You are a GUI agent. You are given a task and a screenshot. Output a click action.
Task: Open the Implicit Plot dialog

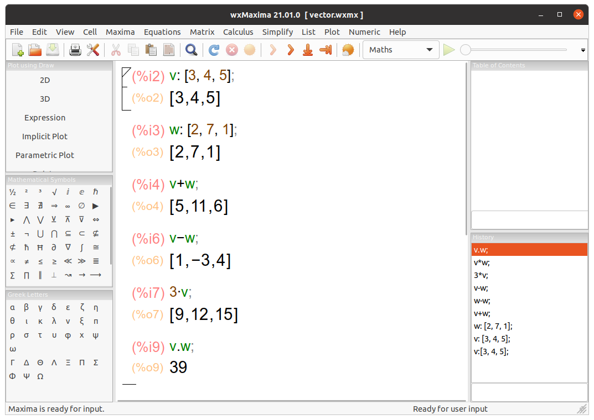45,136
